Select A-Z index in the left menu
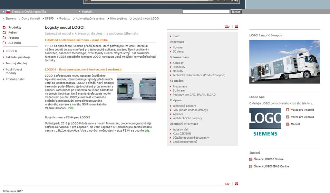This screenshot has height=193, width=330. coord(15,43)
